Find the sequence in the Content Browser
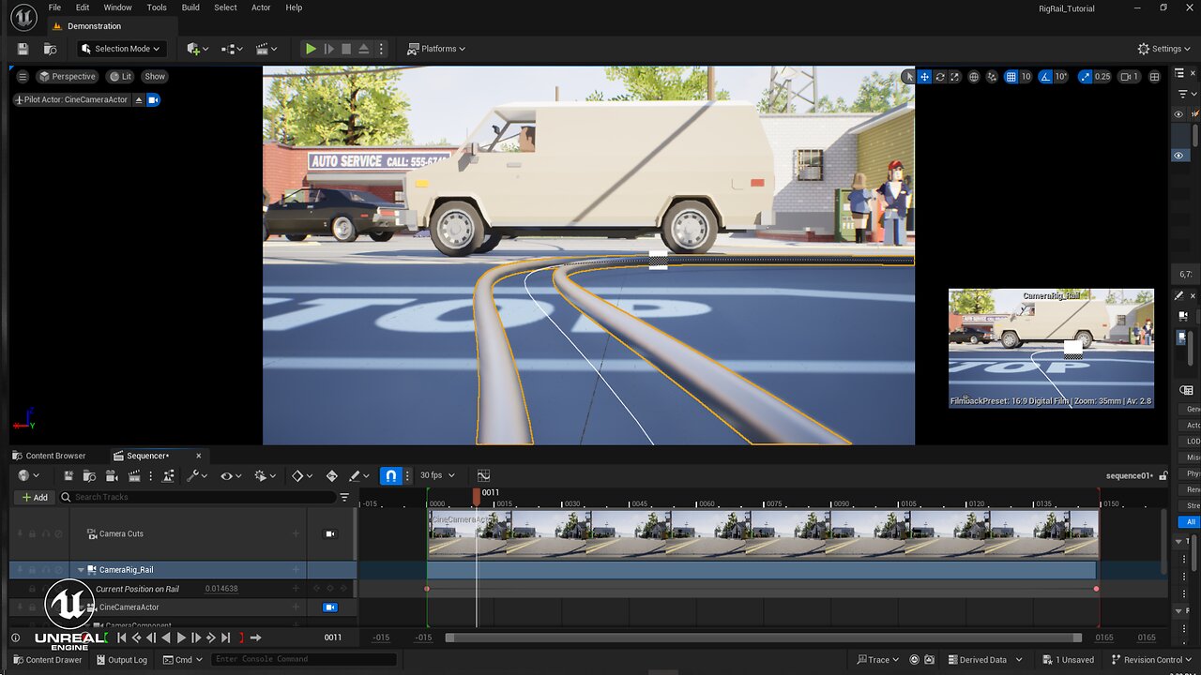Screen dimensions: 1201x675 point(89,476)
